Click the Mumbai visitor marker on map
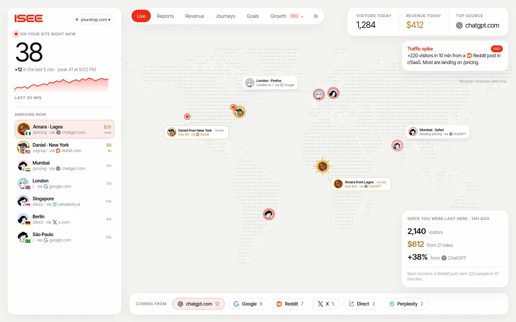Viewport: 516px width, 322px height. pyautogui.click(x=397, y=146)
